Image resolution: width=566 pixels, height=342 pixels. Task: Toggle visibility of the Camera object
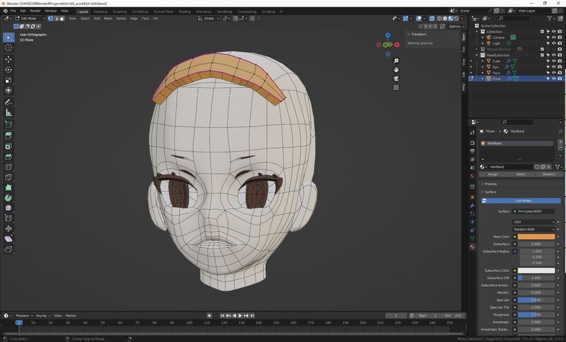554,37
